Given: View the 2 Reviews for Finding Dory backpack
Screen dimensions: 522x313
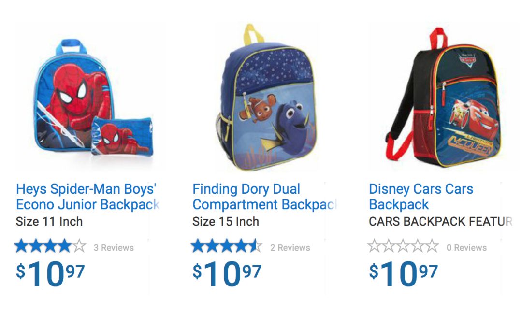Looking at the screenshot, I should [x=290, y=248].
